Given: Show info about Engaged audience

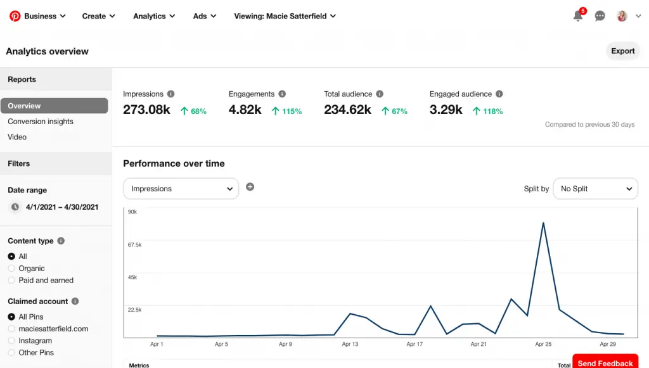Looking at the screenshot, I should point(499,94).
